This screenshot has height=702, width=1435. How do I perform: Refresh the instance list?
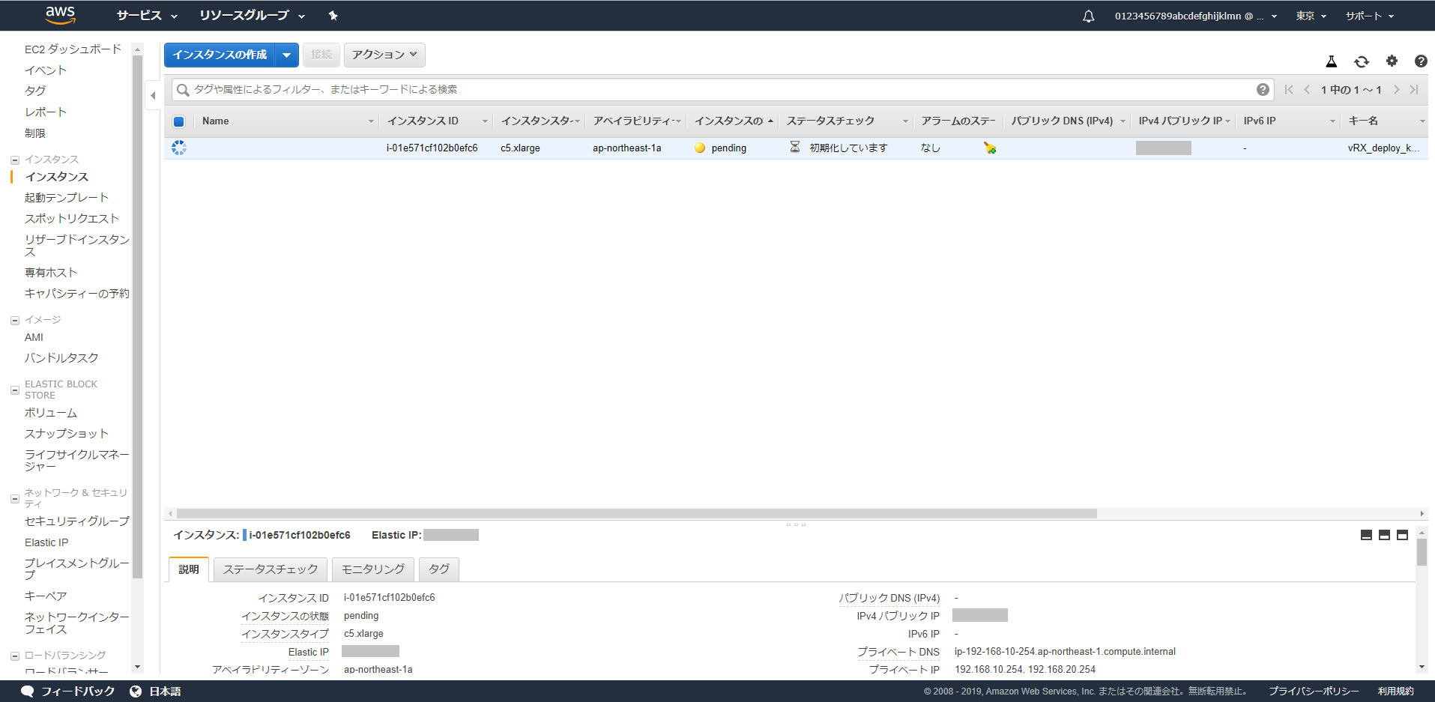click(1362, 61)
